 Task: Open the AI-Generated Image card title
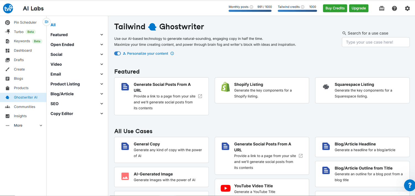click(153, 174)
